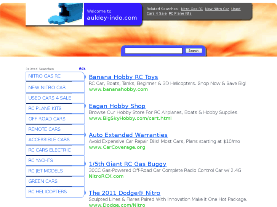The image size is (277, 207).
Task: Open Banana Hobby RC Toys ad title
Action: [123, 77]
